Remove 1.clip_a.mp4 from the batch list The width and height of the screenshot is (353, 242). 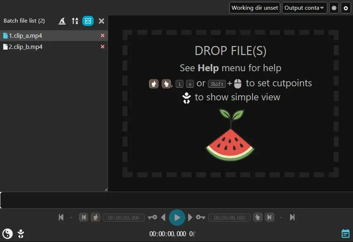(102, 36)
